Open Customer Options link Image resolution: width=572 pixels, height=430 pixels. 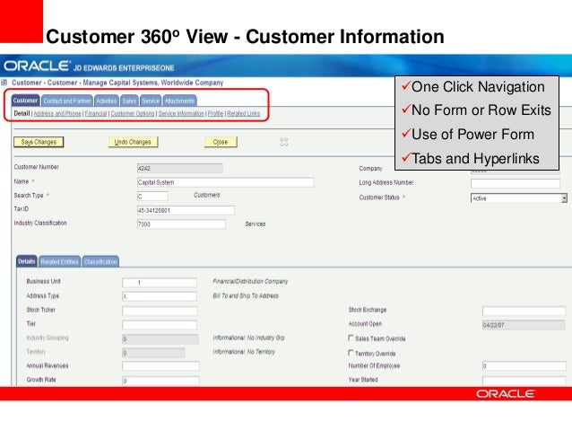[133, 114]
